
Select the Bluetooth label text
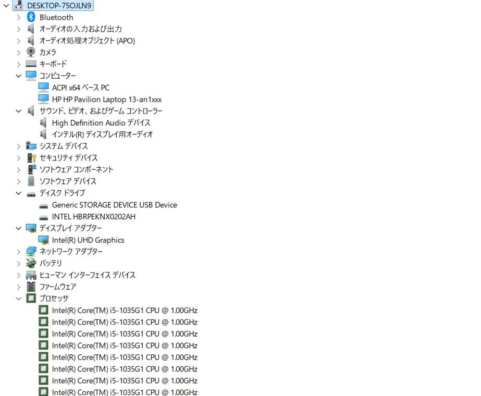pyautogui.click(x=56, y=18)
